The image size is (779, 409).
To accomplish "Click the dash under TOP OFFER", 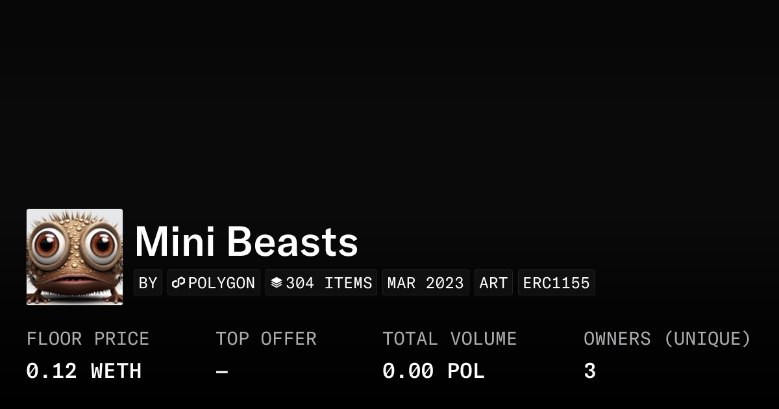I will pos(222,371).
